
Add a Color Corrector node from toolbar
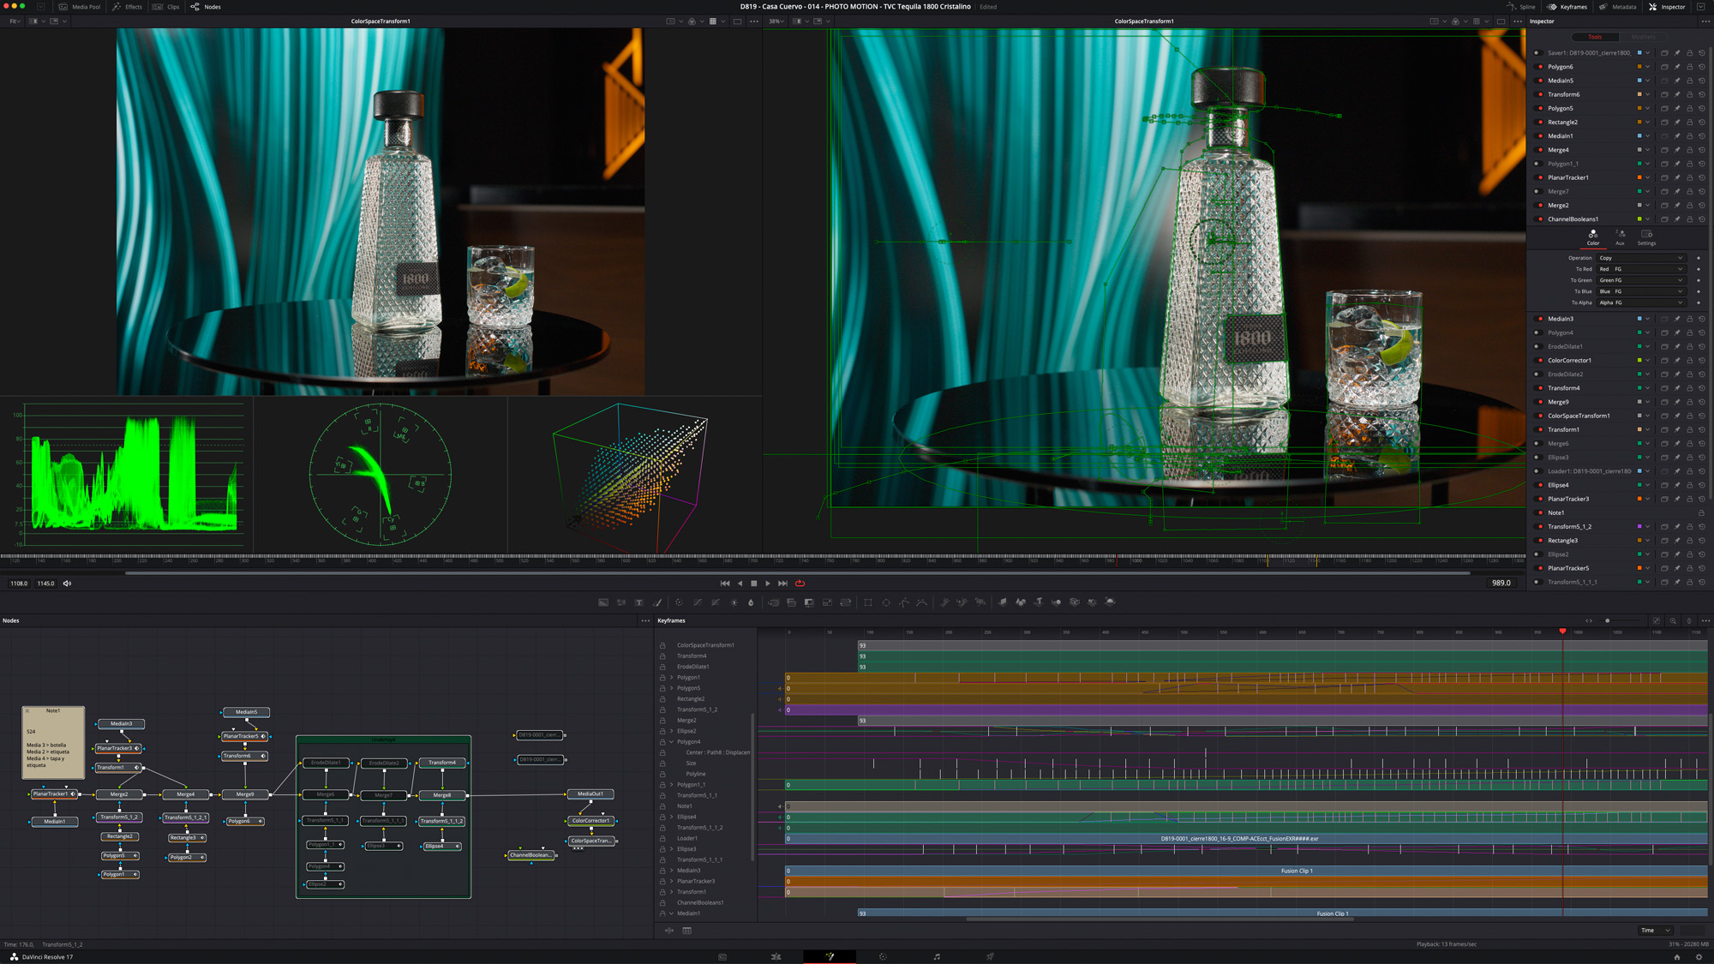[679, 602]
